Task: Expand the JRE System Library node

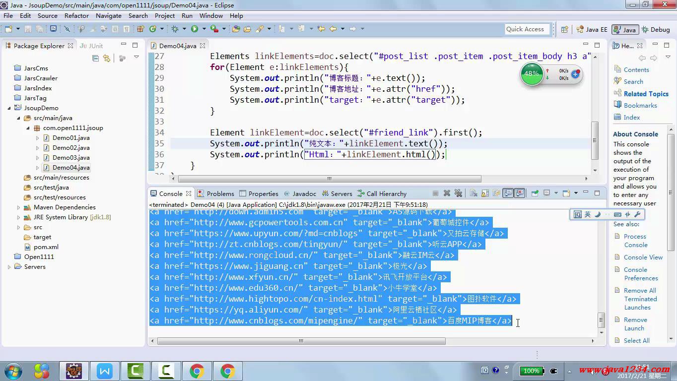Action: [18, 217]
